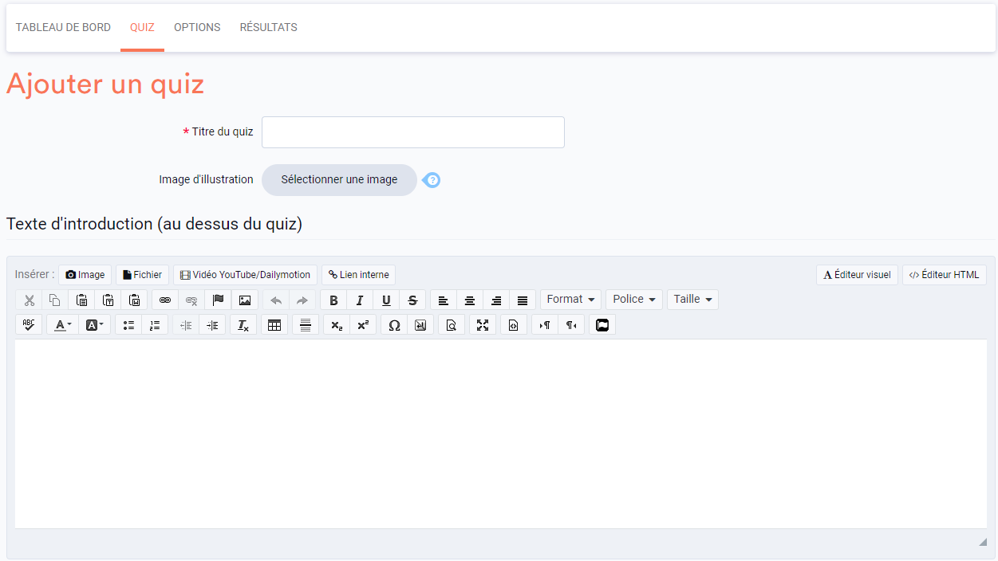Switch to the OPTIONS tab

(x=197, y=26)
